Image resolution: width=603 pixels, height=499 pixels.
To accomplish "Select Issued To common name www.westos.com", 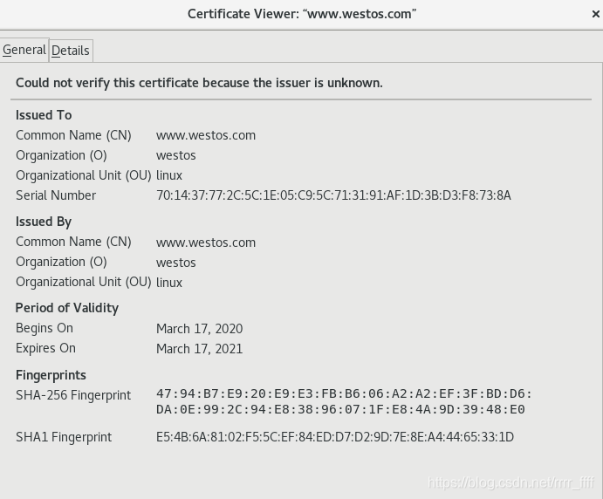I will (x=206, y=135).
